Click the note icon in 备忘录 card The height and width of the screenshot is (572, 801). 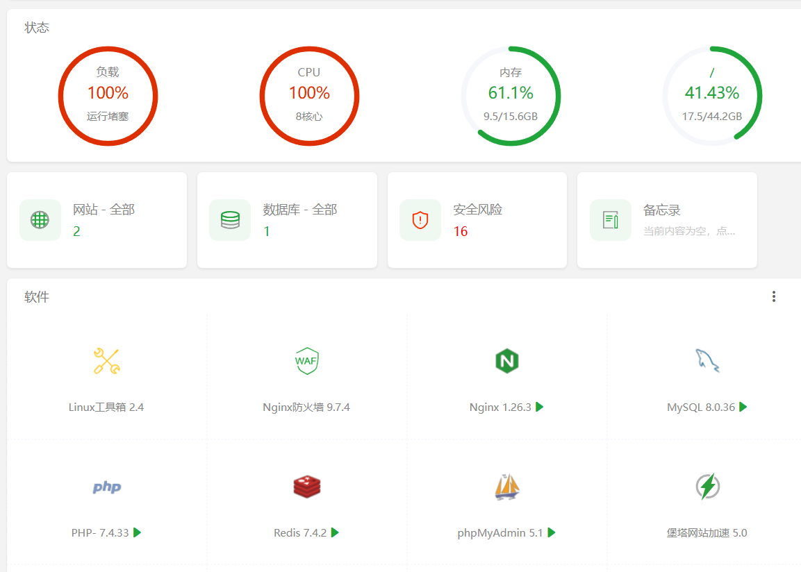coord(611,220)
